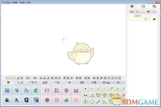Open the green 3D box tile
This screenshot has height=107, width=161.
click(x=36, y=90)
